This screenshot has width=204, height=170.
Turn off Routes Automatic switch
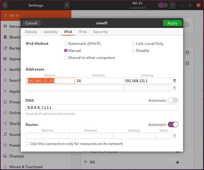coord(173,125)
